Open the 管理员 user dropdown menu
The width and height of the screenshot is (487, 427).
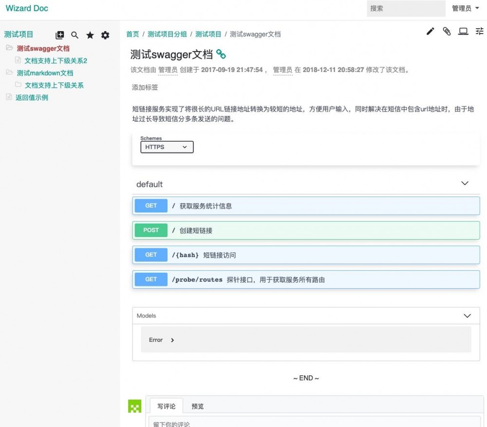(465, 8)
